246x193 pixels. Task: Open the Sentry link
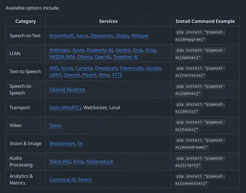pyautogui.click(x=85, y=180)
